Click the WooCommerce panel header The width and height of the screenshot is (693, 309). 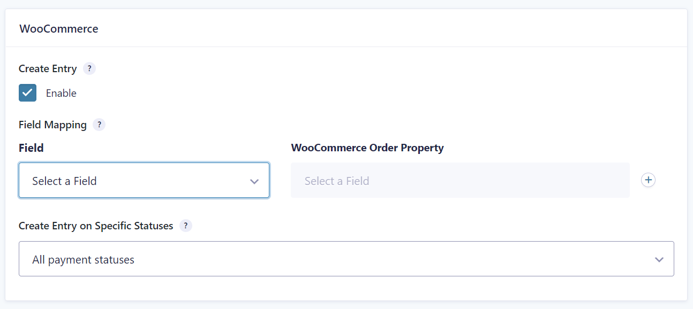58,28
